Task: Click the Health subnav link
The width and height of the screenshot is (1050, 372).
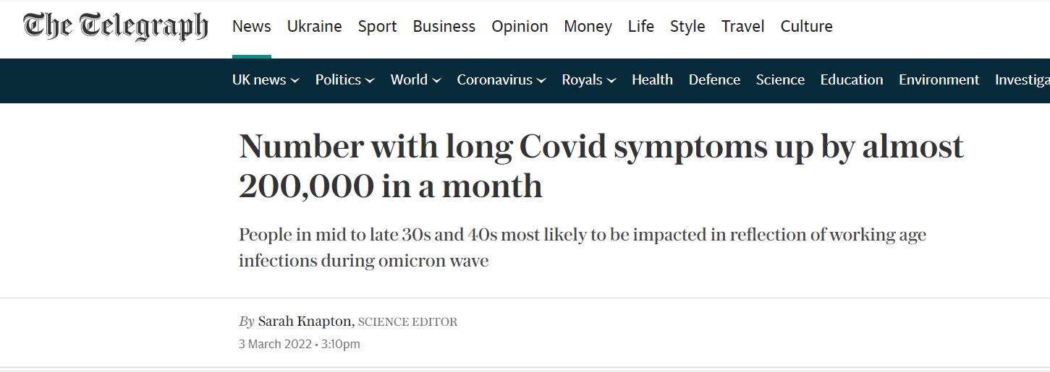Action: (x=652, y=80)
